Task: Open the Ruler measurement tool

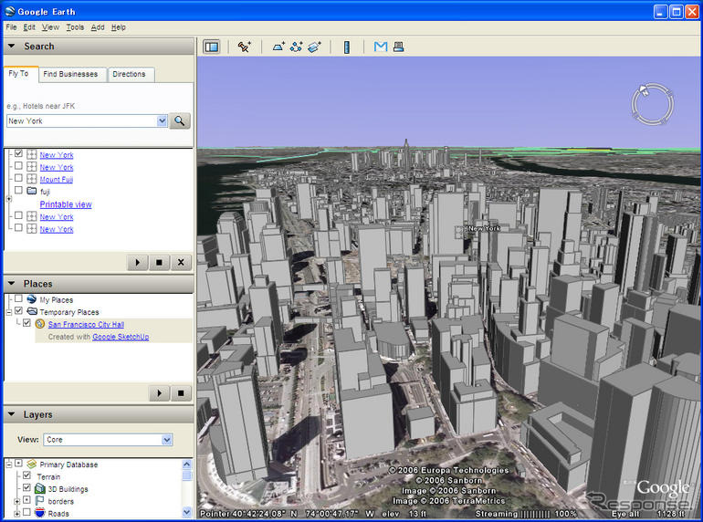Action: (347, 47)
